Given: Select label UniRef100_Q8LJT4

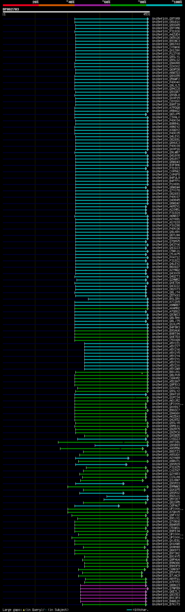Looking at the screenshot, I should pyautogui.click(x=166, y=292).
